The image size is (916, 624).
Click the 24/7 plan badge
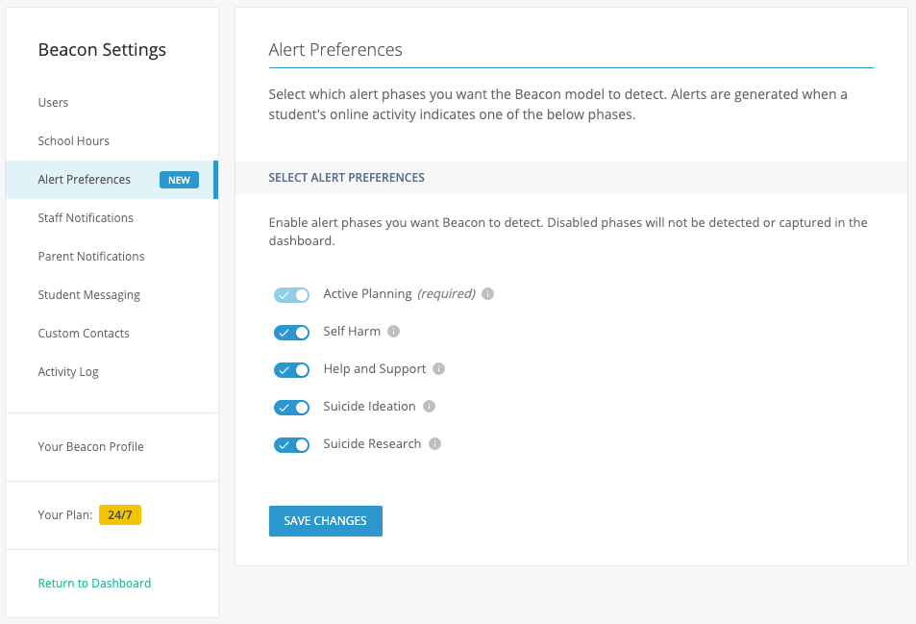tap(120, 514)
